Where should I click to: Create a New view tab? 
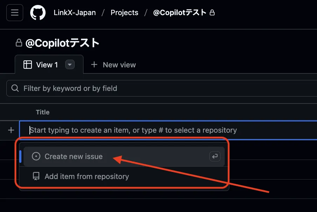(x=113, y=65)
